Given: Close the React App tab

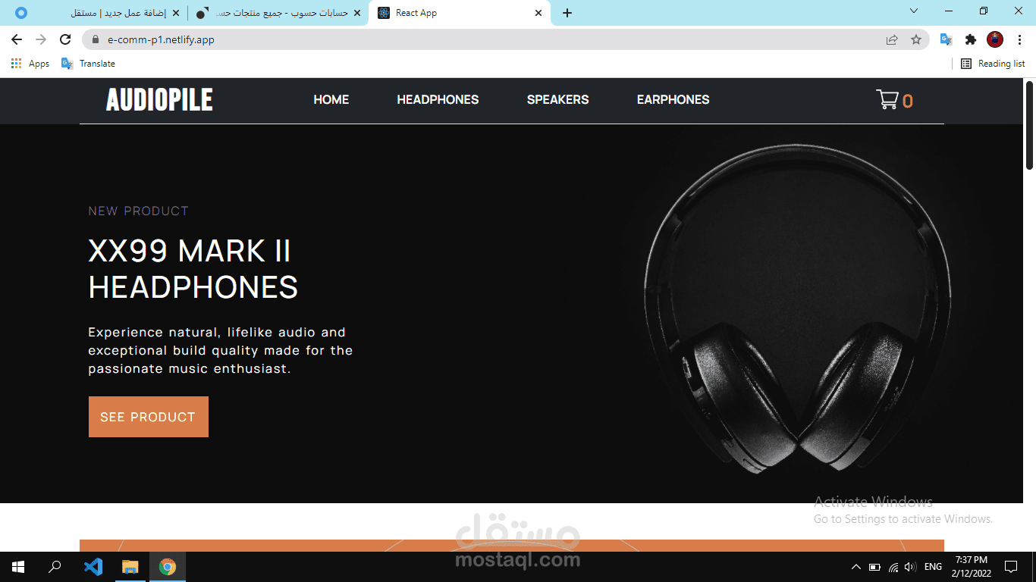Looking at the screenshot, I should point(538,13).
